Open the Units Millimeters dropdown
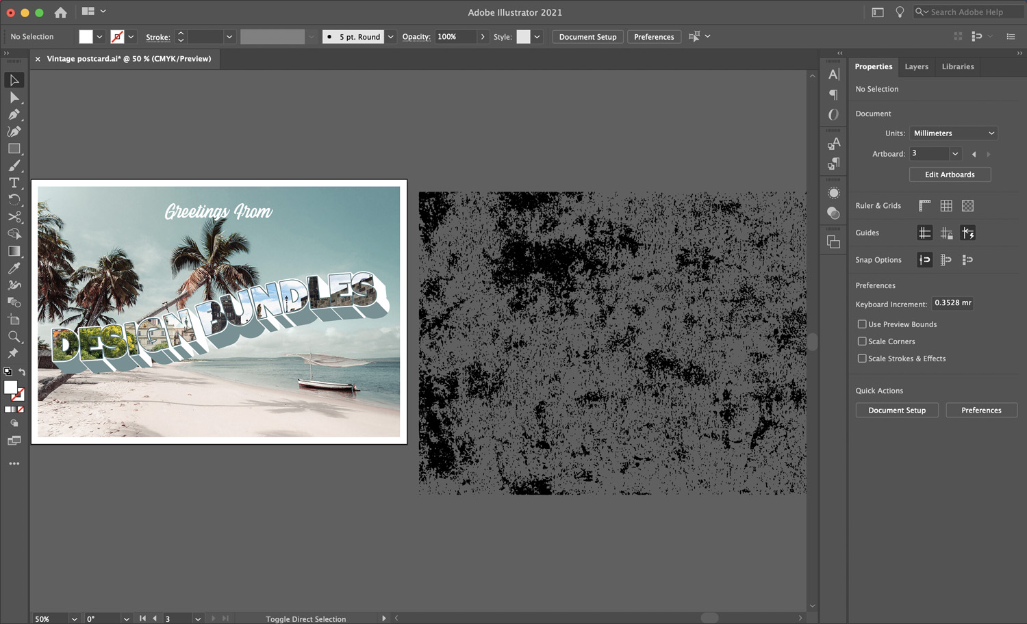The width and height of the screenshot is (1027, 624). [x=954, y=133]
